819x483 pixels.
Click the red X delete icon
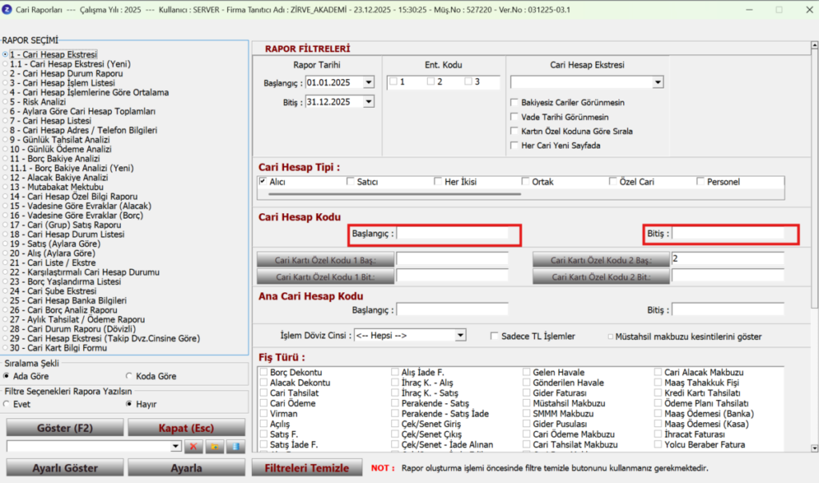tap(194, 446)
